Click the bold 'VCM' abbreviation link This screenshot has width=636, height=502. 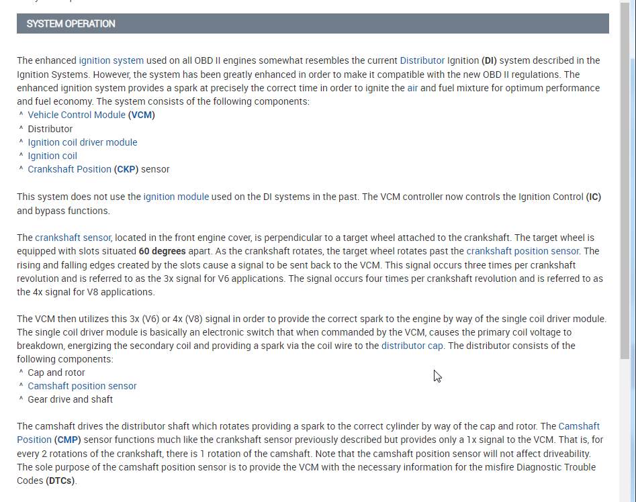(x=142, y=115)
